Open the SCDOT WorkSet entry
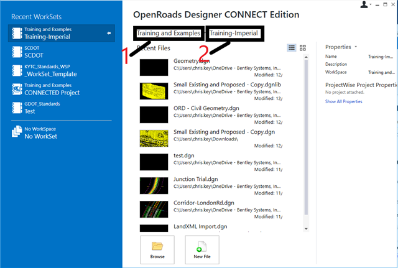The image size is (398, 268). [x=62, y=52]
